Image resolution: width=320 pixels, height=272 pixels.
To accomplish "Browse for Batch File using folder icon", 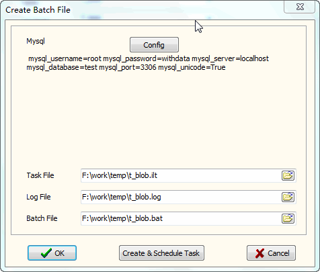I will [x=288, y=218].
